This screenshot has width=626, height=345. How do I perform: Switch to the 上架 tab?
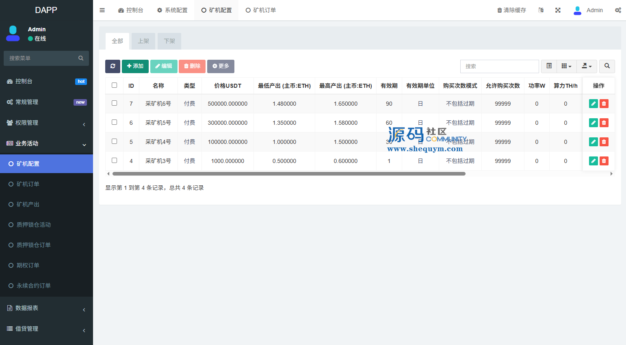coord(143,41)
